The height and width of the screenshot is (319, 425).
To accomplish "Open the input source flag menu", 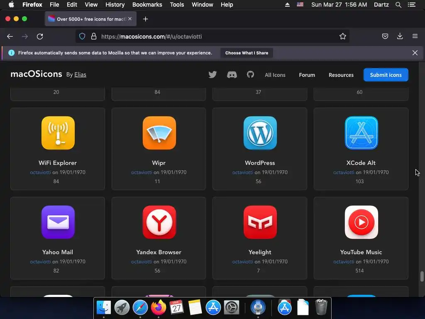I will (300, 5).
